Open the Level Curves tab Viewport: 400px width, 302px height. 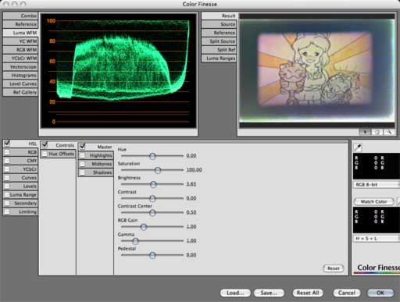tap(20, 83)
